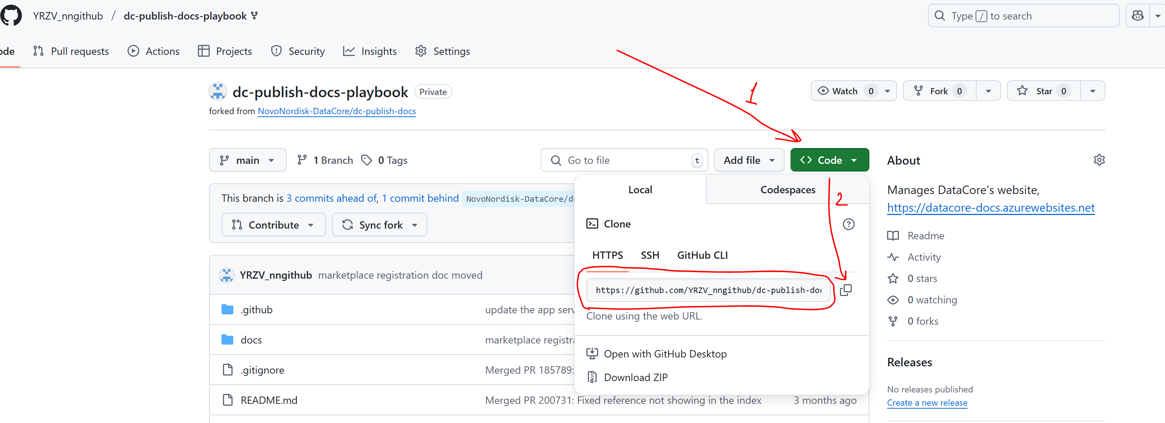Screen dimensions: 1165x423
Task: Open commit message marketplace registration doc moved
Action: coord(400,275)
